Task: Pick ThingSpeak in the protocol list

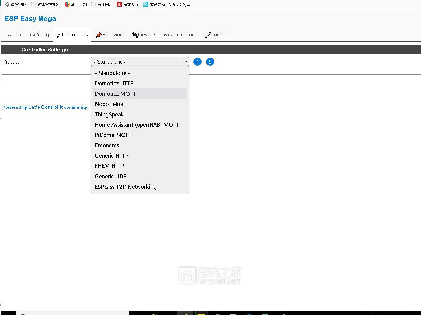Action: tap(109, 114)
